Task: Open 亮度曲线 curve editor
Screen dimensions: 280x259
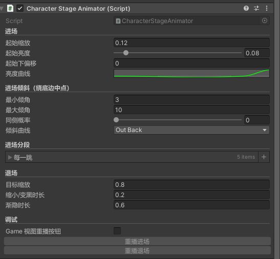Action: pos(191,73)
